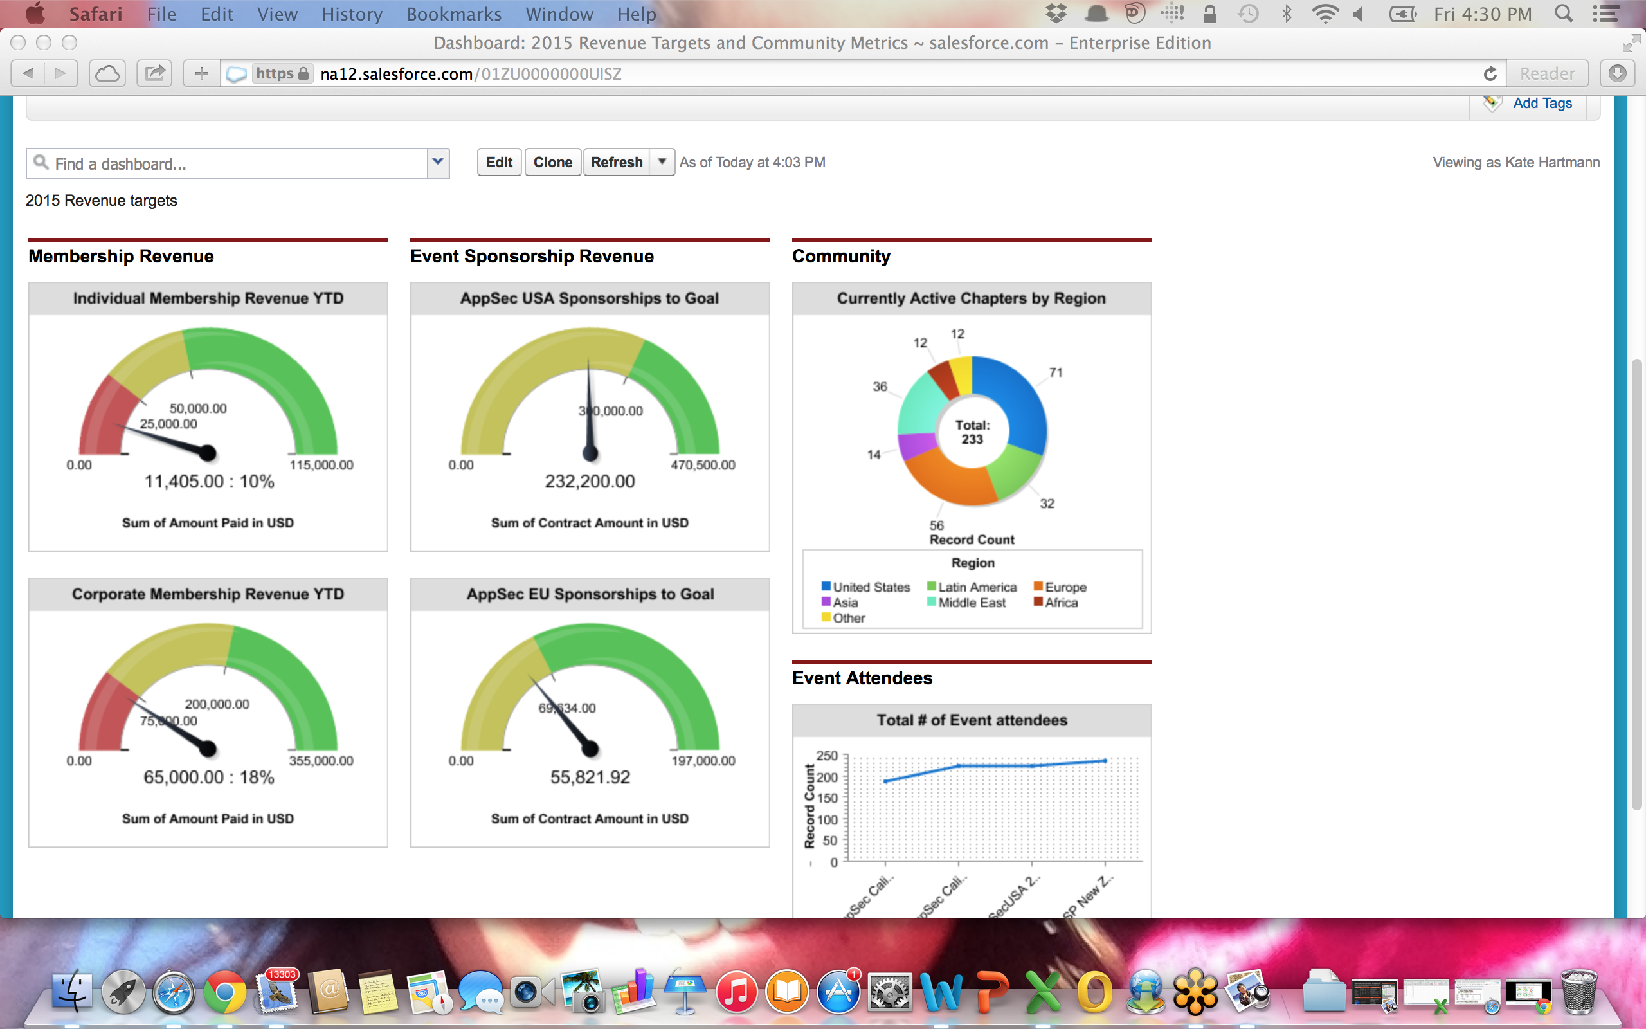Click the Share button in Safari toolbar
Viewport: 1646px width, 1029px height.
[x=154, y=73]
